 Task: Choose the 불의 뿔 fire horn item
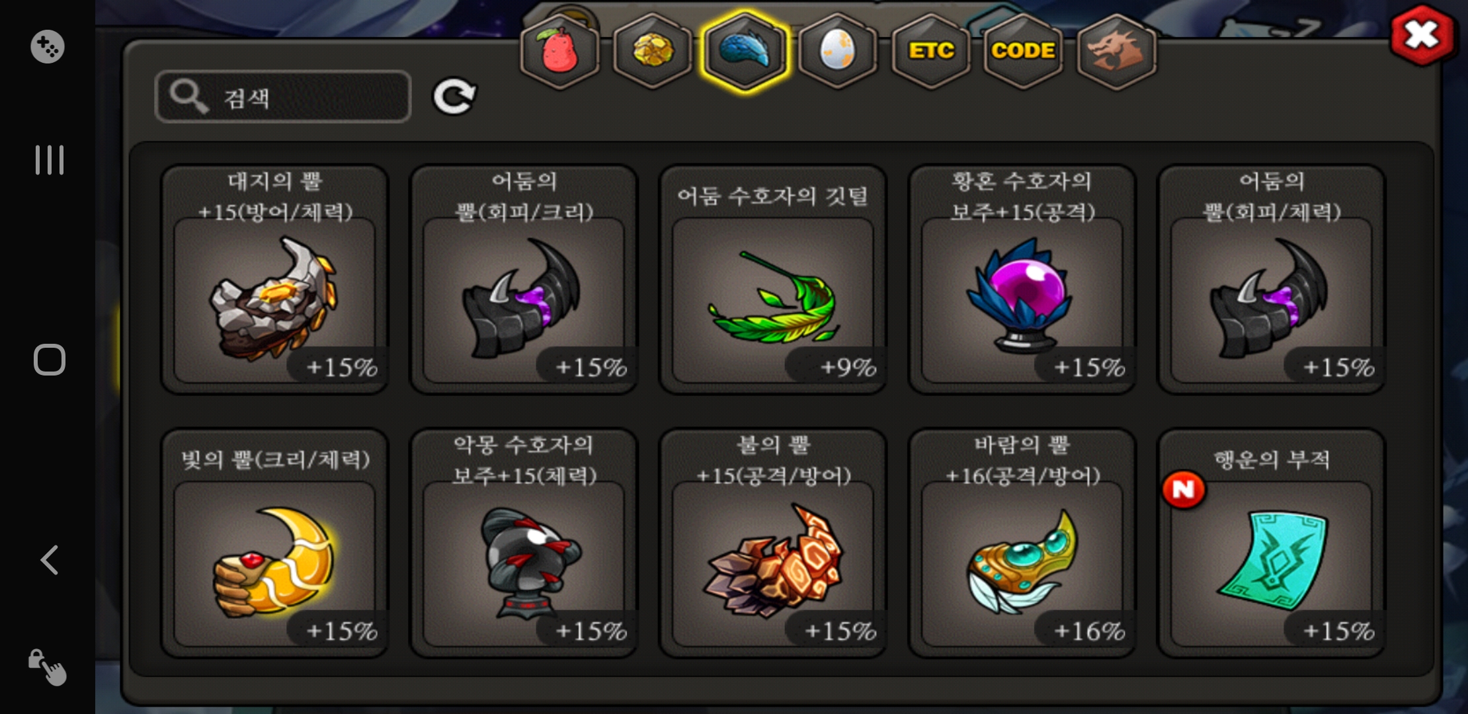tap(773, 543)
